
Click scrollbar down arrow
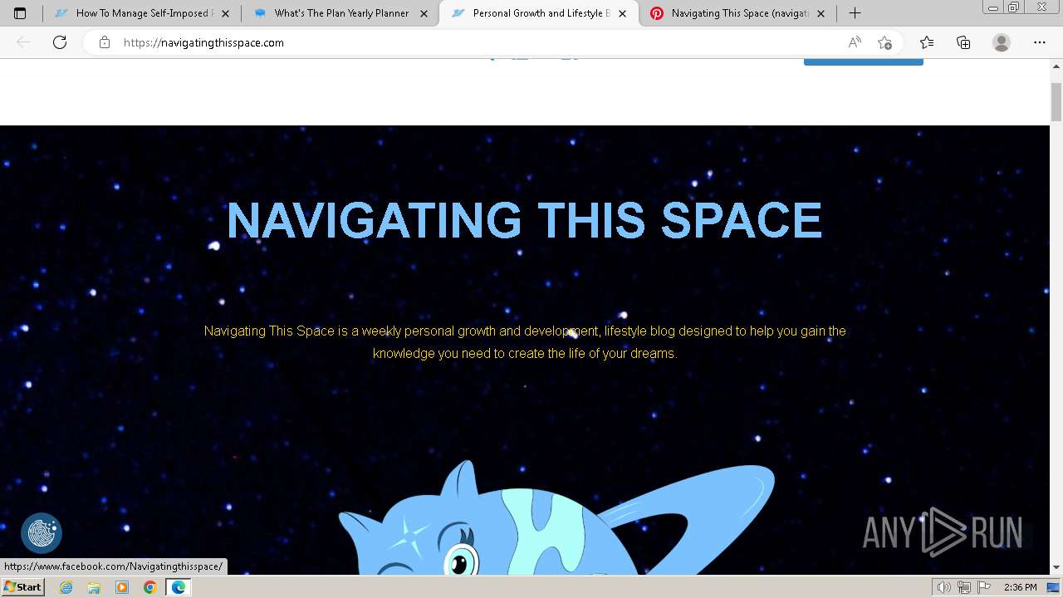tap(1056, 568)
